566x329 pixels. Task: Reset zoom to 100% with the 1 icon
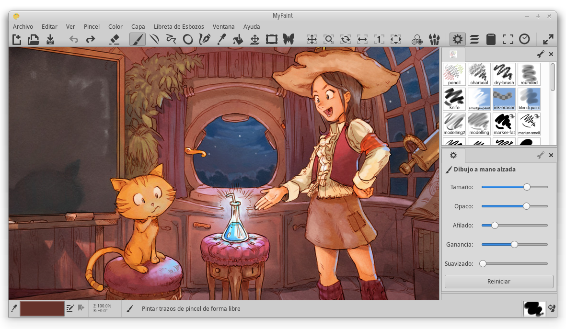[x=379, y=39]
